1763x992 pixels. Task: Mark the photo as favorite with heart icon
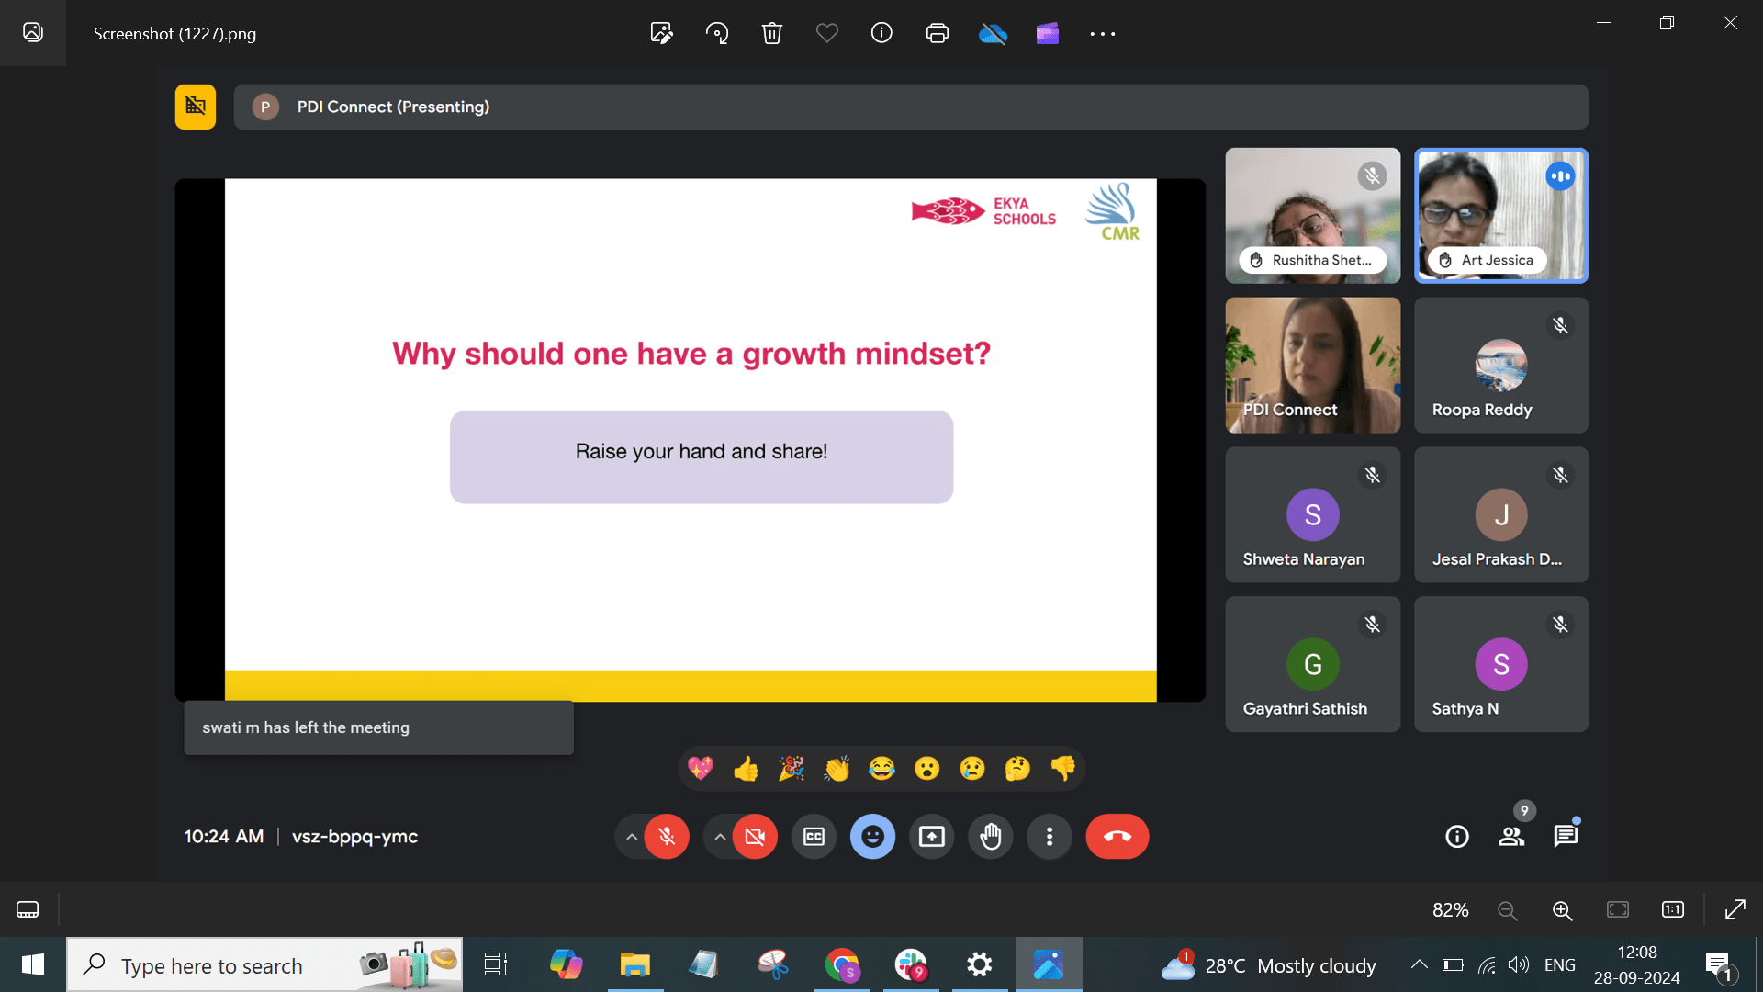827,34
